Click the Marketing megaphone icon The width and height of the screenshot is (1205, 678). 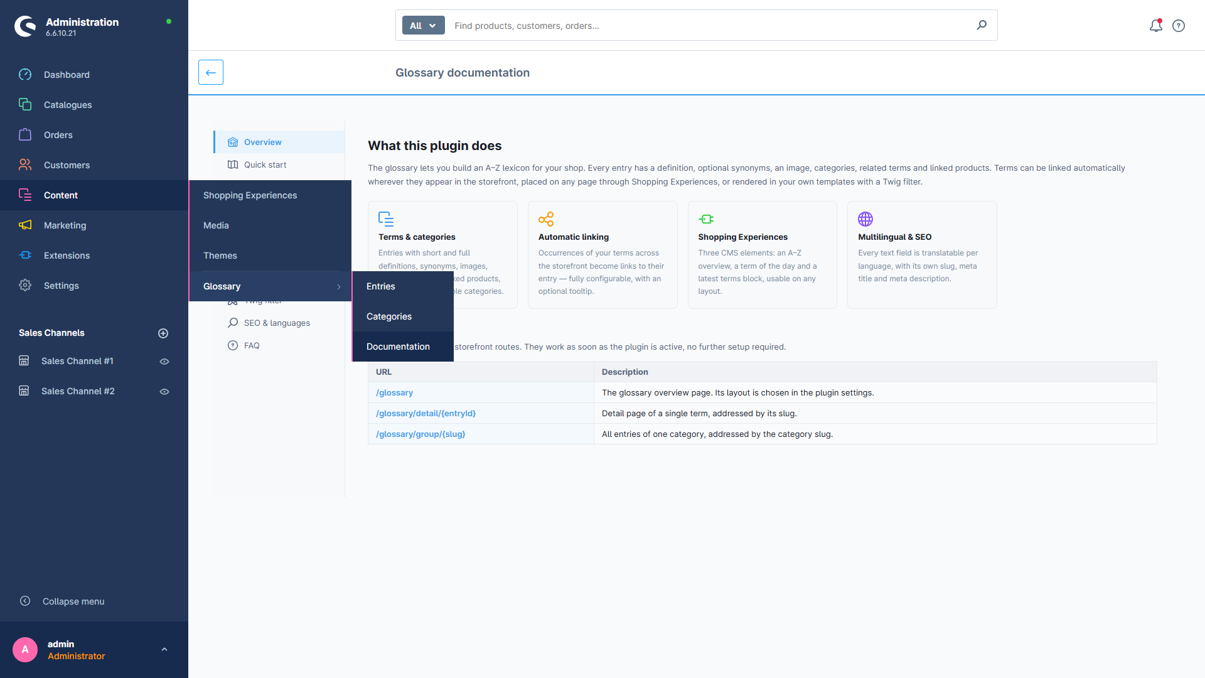click(25, 225)
